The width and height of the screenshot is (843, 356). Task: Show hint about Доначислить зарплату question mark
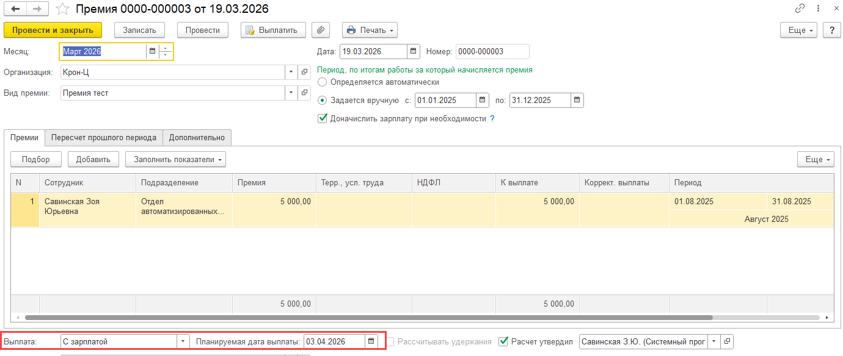(492, 119)
